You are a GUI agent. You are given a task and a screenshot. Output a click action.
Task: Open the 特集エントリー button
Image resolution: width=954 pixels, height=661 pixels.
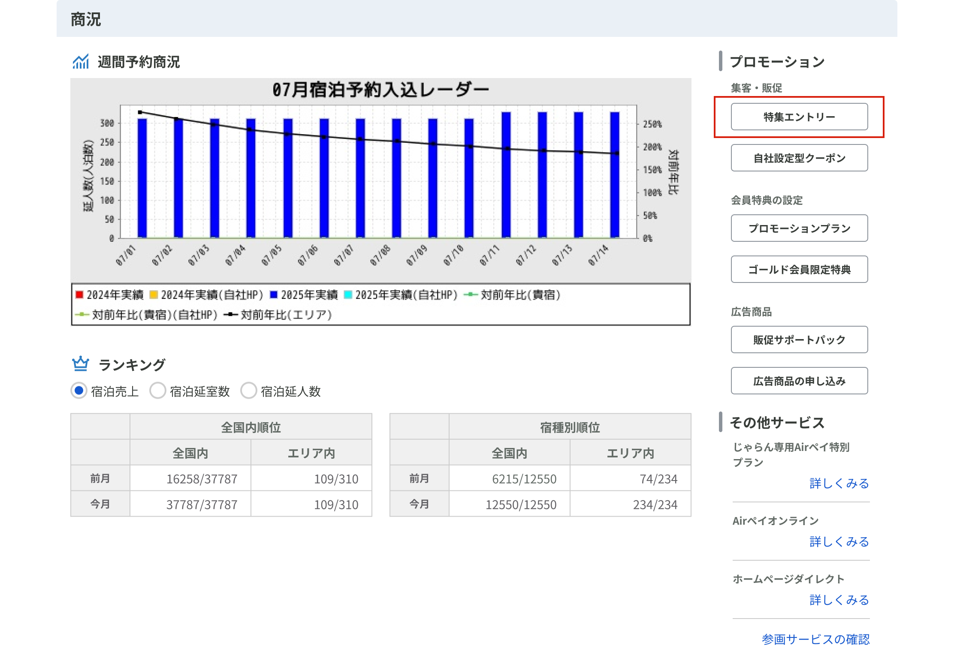click(799, 117)
